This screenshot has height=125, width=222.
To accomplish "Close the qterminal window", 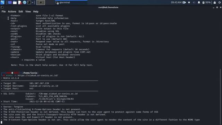I will click(x=221, y=7).
